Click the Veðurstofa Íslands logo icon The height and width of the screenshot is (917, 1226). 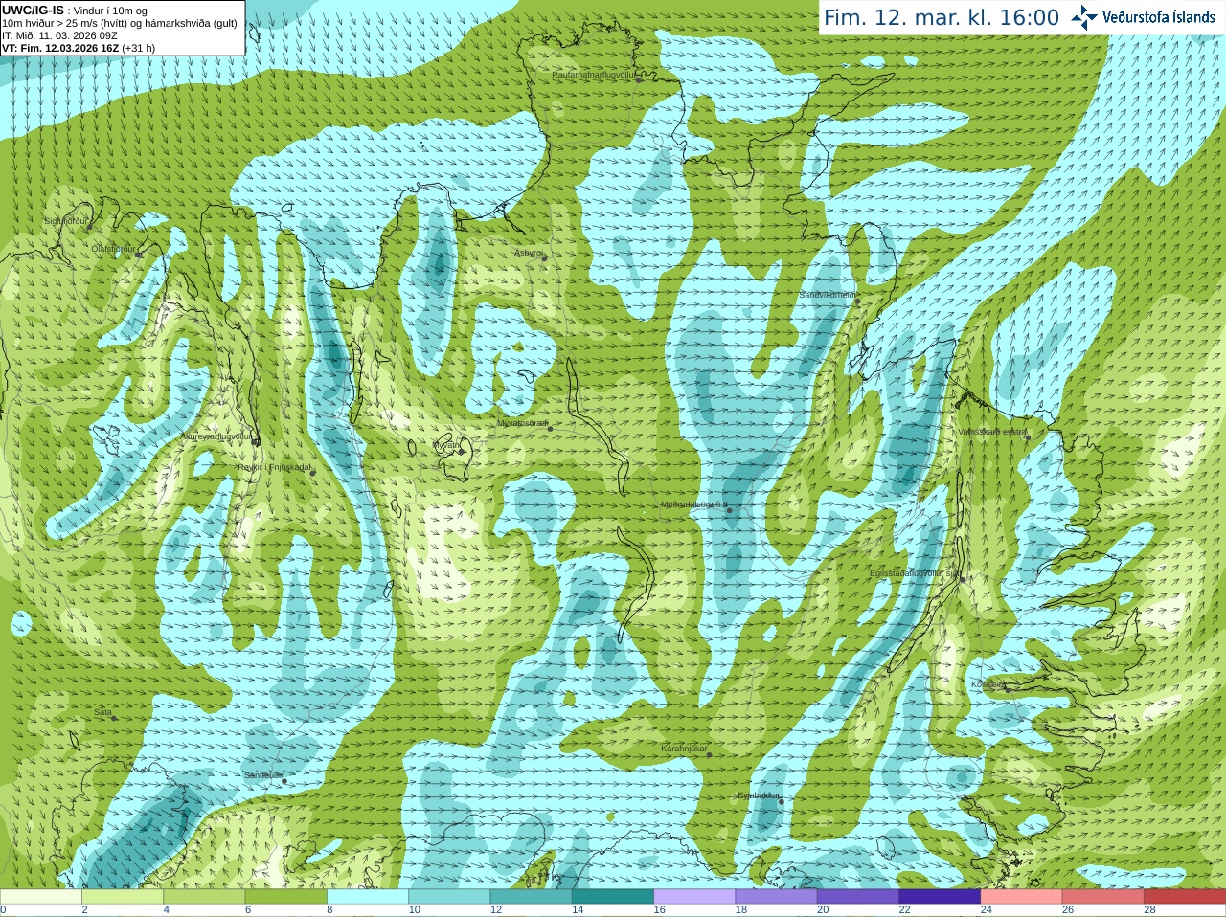click(x=1084, y=17)
